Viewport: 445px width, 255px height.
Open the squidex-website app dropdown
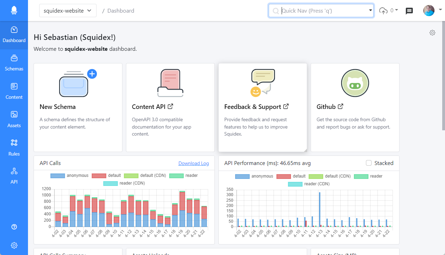(x=68, y=11)
